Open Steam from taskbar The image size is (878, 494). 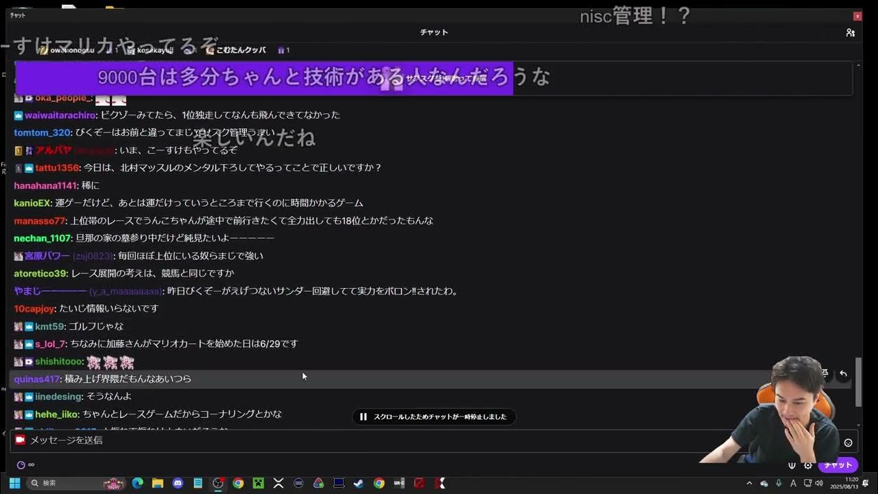[x=359, y=483]
